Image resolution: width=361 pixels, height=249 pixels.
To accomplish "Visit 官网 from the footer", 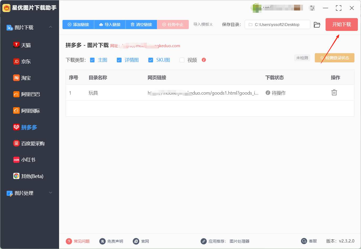I will (x=141, y=241).
